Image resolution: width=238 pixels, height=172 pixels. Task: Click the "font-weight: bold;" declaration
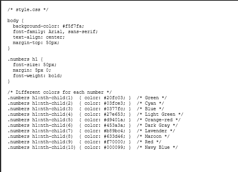[37, 75]
